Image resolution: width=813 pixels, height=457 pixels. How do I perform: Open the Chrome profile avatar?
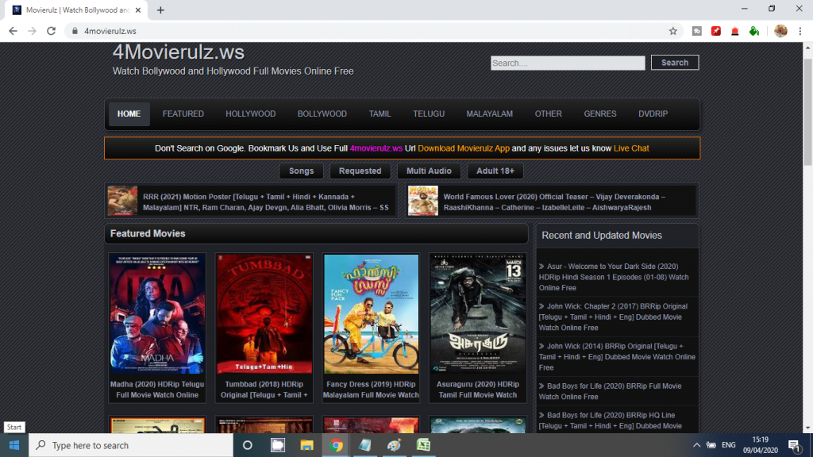click(x=780, y=31)
